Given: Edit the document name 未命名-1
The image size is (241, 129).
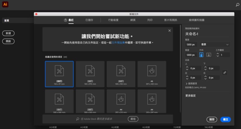Looking at the screenshot, I should [192, 34].
